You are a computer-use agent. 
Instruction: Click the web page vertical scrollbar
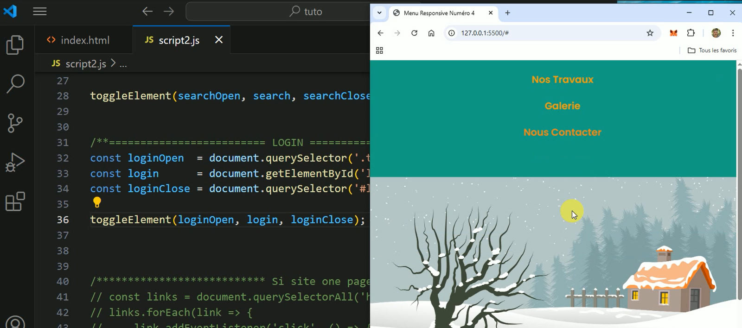coord(739,185)
